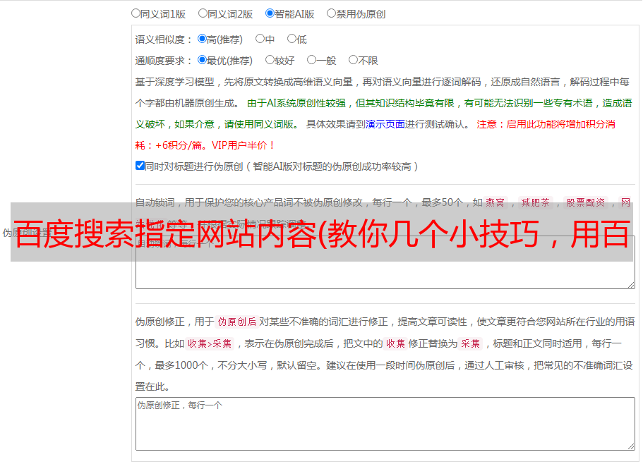Select the 同义词1版 radio option
Viewport: 643px width, 464px height.
(x=136, y=13)
